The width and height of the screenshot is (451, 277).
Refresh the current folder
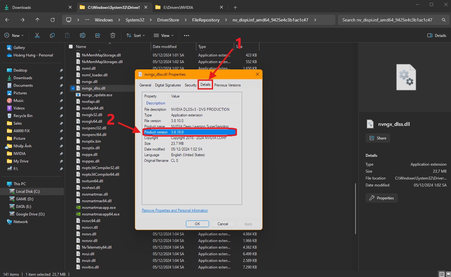coord(53,20)
